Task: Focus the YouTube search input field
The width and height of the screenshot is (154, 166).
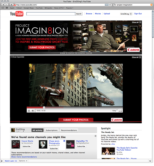Action: click(51, 14)
